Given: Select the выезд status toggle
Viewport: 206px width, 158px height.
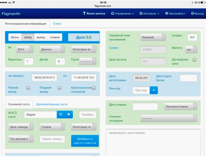Looking at the screenshot, I should 41,37.
